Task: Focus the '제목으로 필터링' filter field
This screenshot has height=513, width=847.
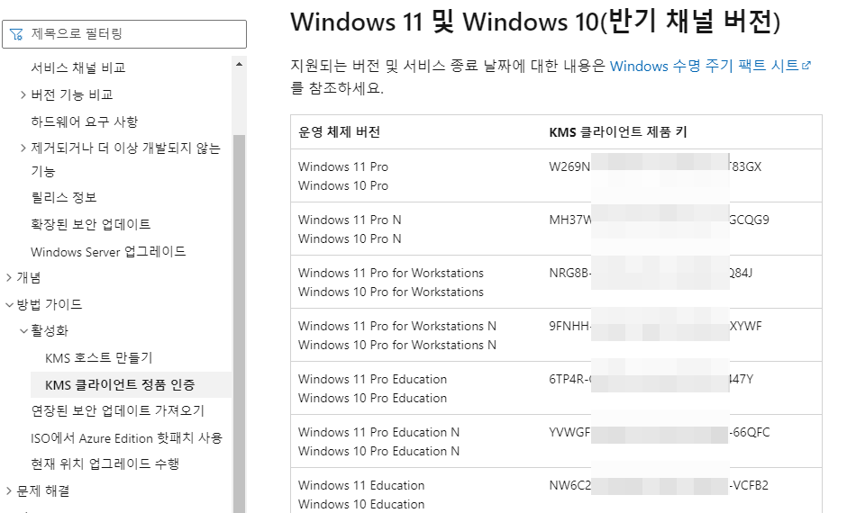Action: 124,34
